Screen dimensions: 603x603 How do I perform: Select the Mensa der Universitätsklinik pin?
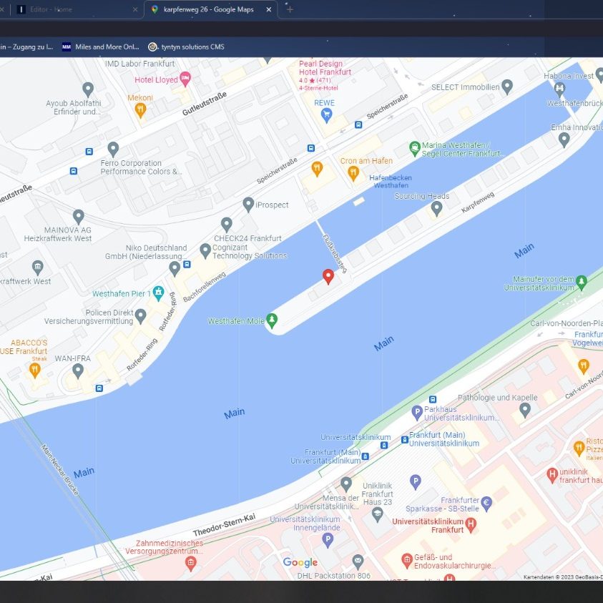coord(346,484)
